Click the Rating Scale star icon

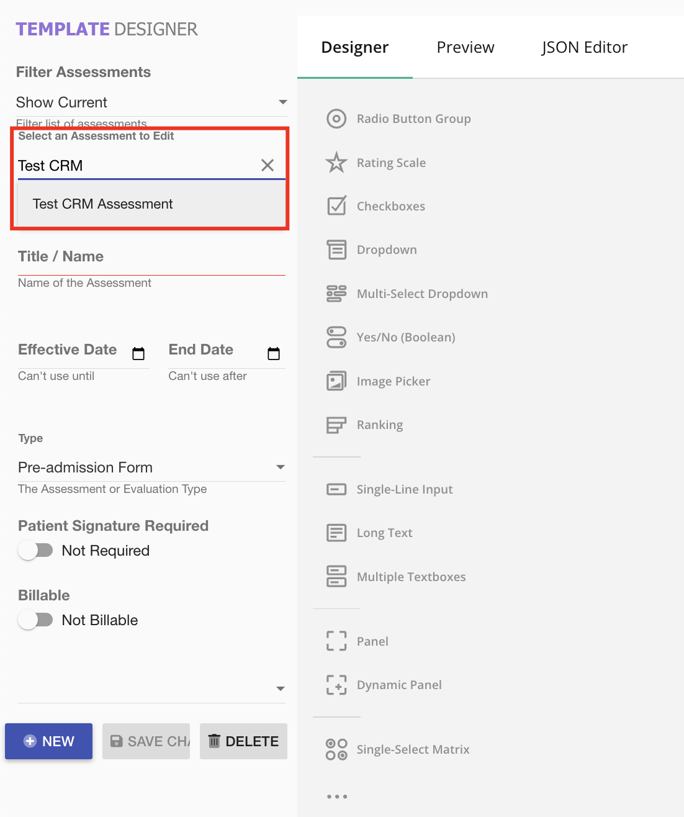pyautogui.click(x=336, y=163)
